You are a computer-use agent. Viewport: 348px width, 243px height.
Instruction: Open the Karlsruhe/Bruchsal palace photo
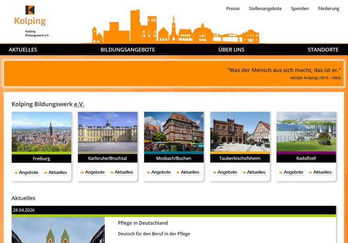pyautogui.click(x=107, y=132)
